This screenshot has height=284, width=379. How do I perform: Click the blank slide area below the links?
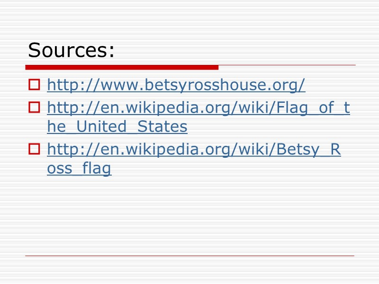(189, 213)
